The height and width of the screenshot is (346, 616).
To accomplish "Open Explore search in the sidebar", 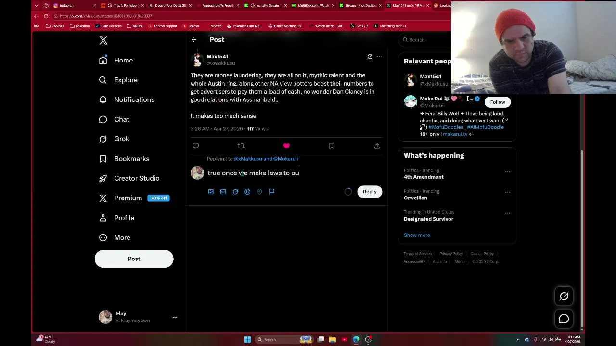I will tap(118, 80).
